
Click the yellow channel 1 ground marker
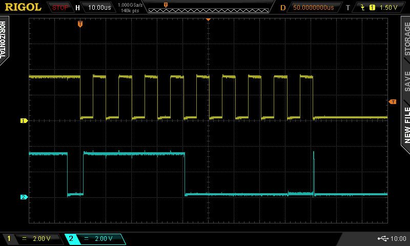(x=24, y=120)
